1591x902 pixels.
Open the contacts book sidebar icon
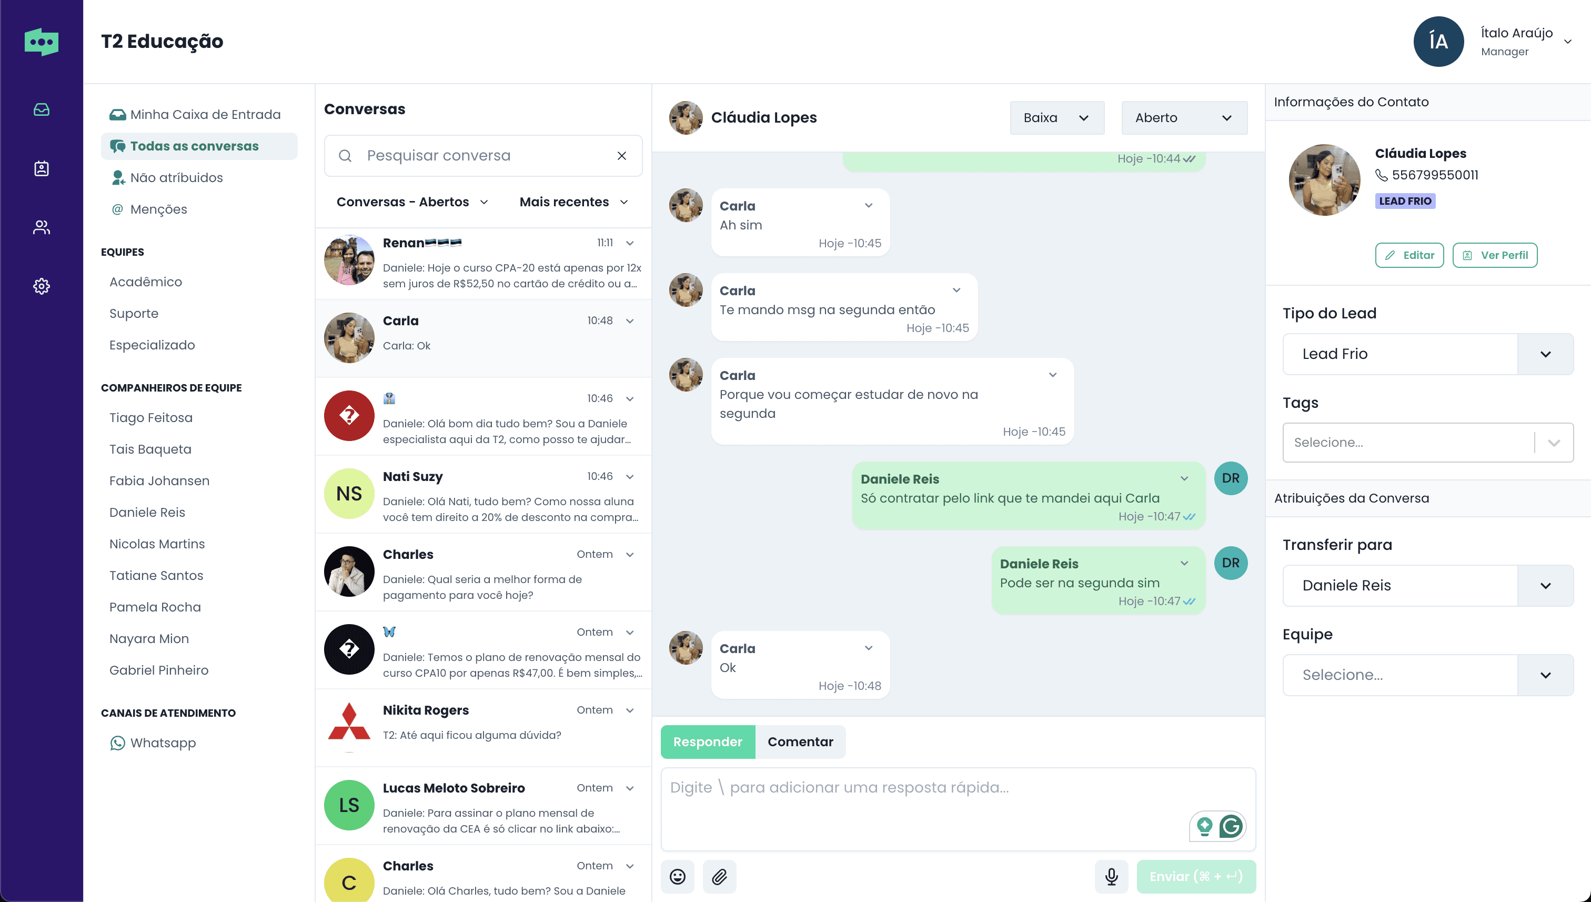click(42, 168)
